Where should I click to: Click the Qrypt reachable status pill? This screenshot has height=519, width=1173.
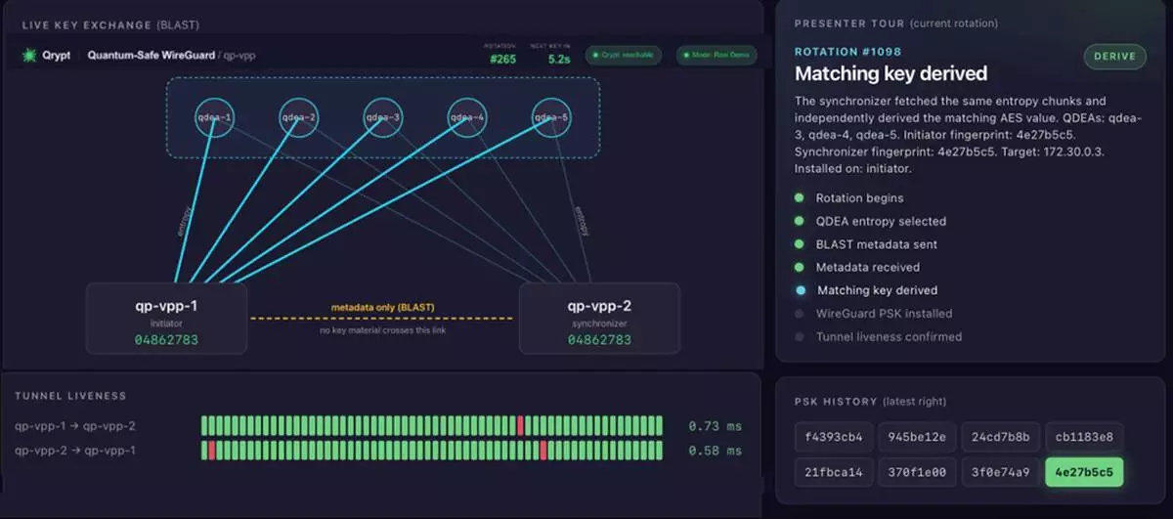(624, 56)
